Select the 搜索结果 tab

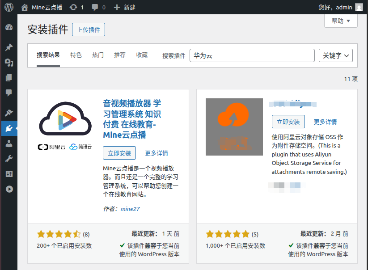48,55
